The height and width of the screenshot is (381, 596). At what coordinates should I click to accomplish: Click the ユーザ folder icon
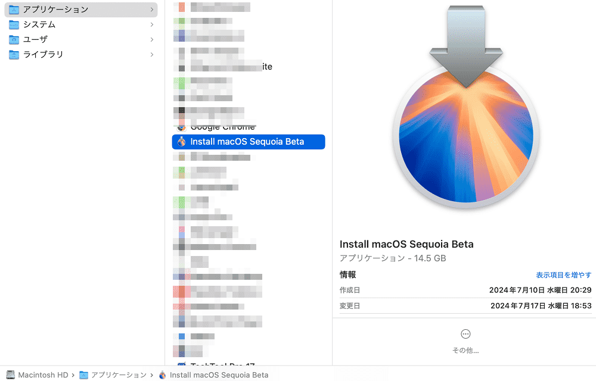pyautogui.click(x=14, y=39)
